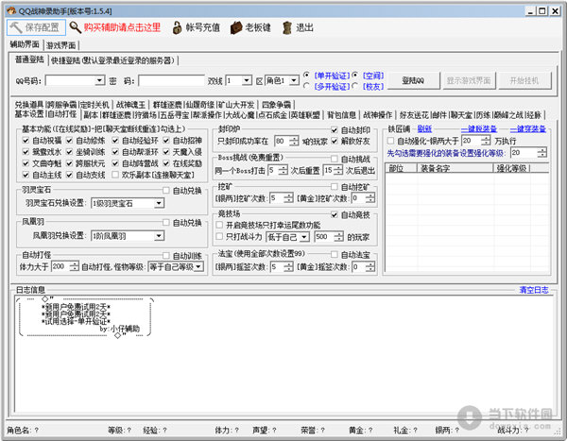The width and height of the screenshot is (567, 441).
Task: Click the 一键穿装备 link
Action: pyautogui.click(x=528, y=128)
